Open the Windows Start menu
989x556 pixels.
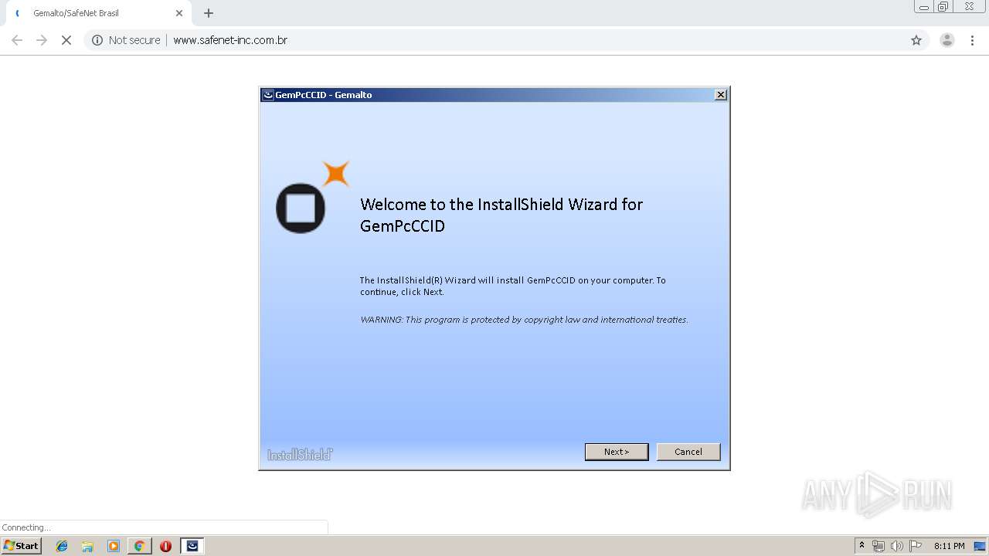[x=22, y=546]
